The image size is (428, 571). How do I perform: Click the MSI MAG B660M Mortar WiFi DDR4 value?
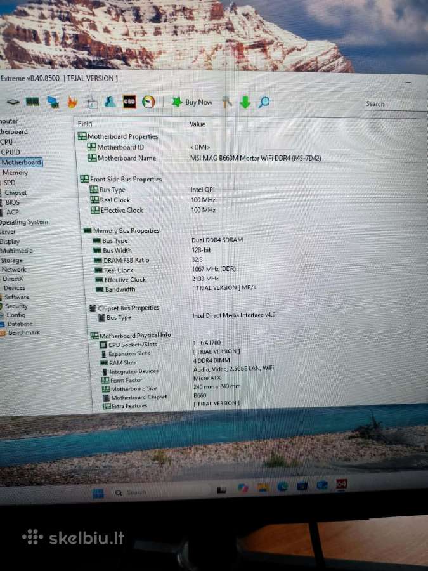tap(256, 159)
